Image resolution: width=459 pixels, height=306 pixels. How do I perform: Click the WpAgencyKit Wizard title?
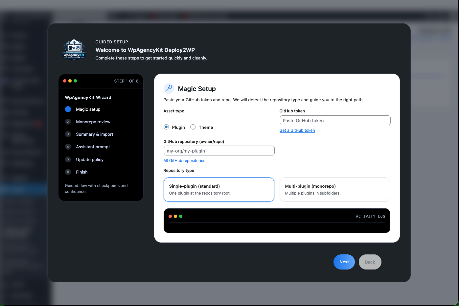click(88, 97)
